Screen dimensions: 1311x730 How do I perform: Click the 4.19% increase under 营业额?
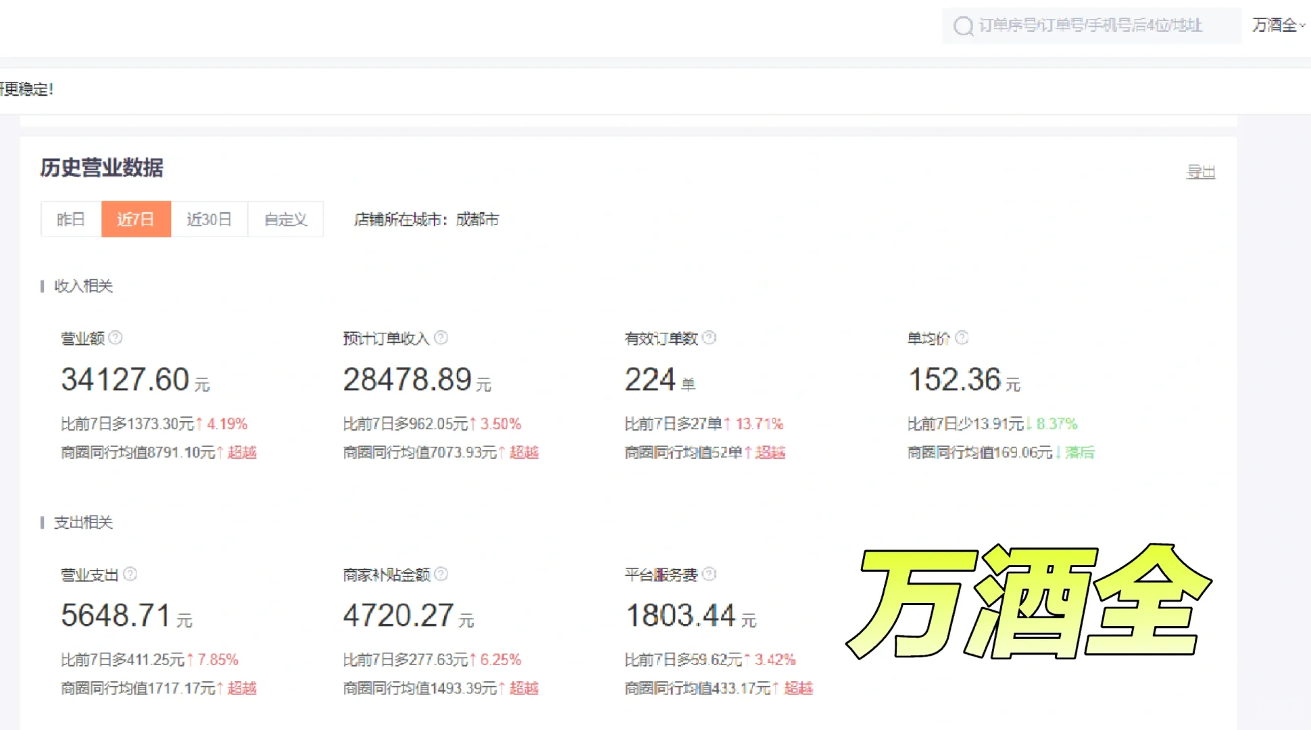tap(227, 424)
